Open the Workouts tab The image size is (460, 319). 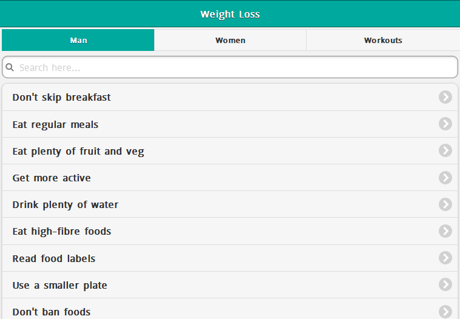coord(383,40)
